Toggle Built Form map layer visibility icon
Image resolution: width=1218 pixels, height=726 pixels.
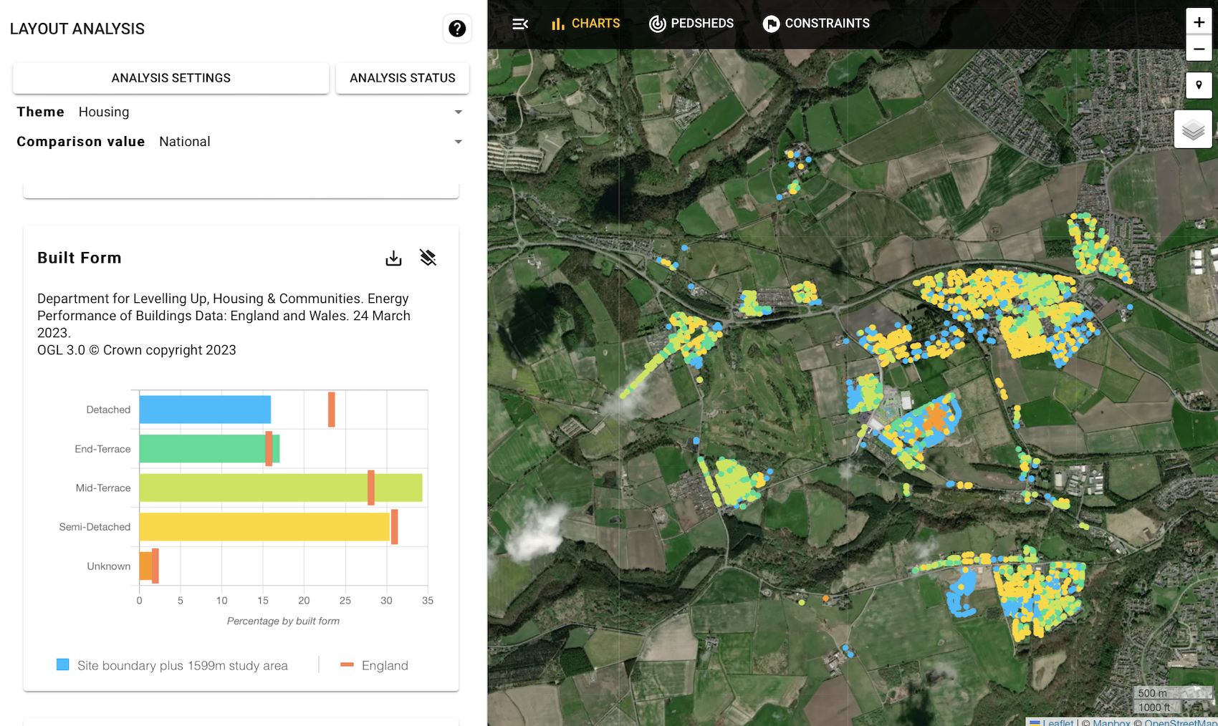pyautogui.click(x=428, y=258)
